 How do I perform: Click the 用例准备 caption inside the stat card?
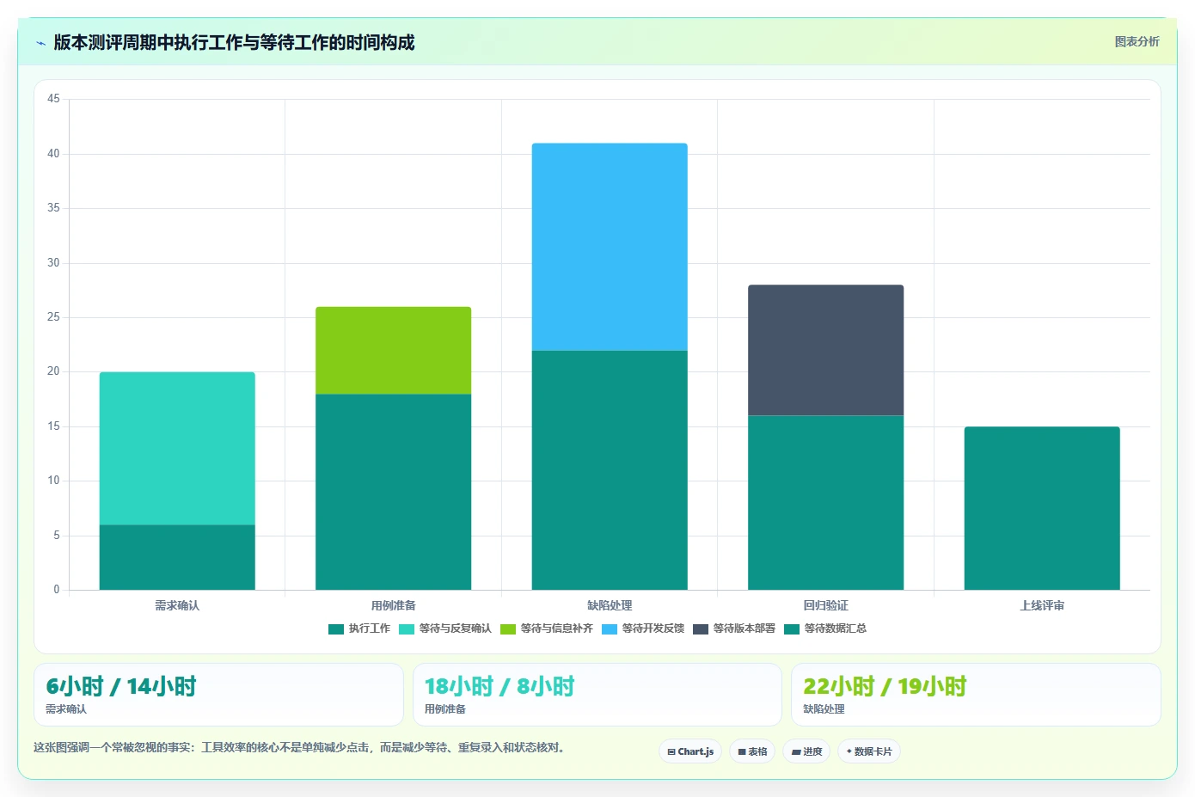pos(445,709)
